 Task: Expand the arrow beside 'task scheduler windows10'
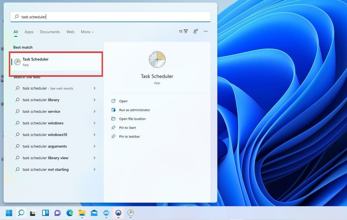click(x=94, y=135)
